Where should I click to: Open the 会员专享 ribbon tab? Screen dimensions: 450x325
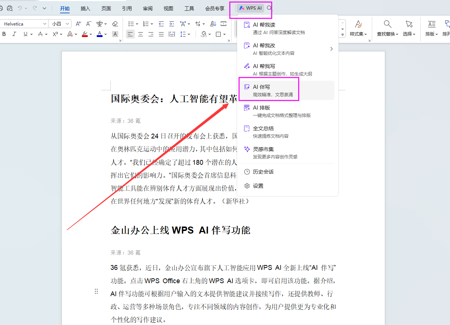coord(215,8)
